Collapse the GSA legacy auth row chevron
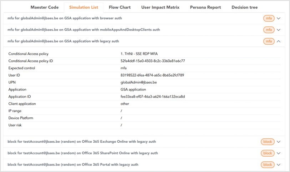Screen dimensions: 290x172 [279, 41]
